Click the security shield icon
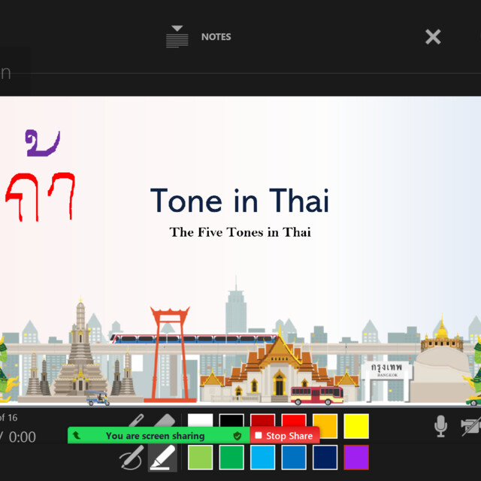 (237, 436)
